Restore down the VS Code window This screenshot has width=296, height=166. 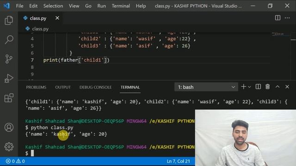point(270,6)
